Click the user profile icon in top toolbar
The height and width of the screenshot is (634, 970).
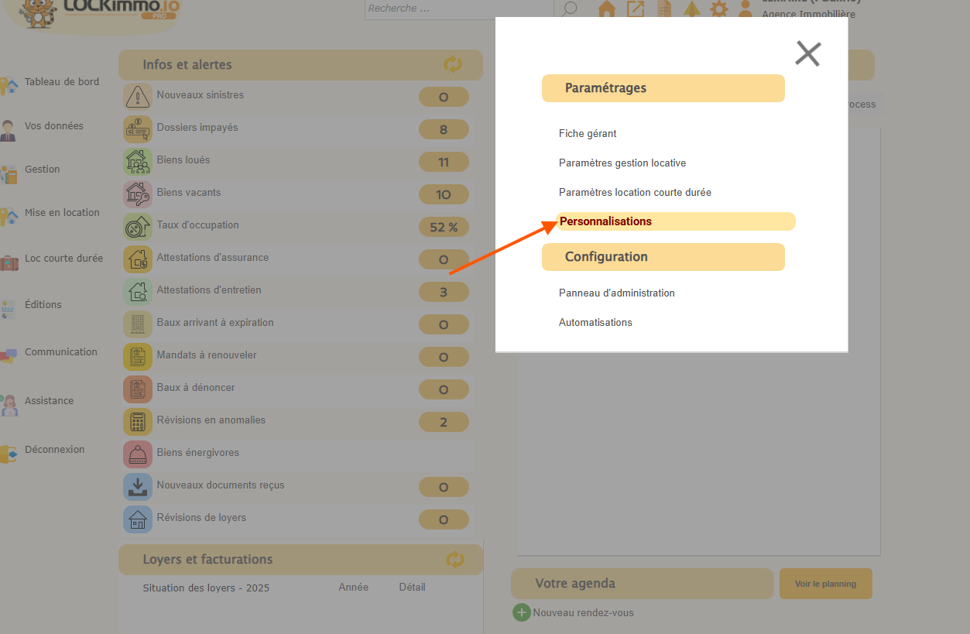tap(745, 9)
